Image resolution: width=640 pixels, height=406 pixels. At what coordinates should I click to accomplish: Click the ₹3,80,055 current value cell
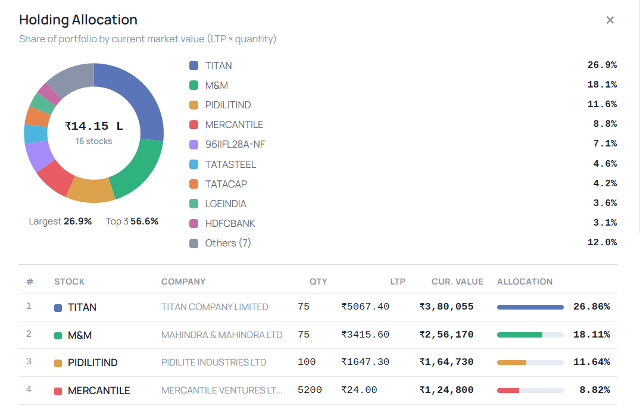pos(447,307)
